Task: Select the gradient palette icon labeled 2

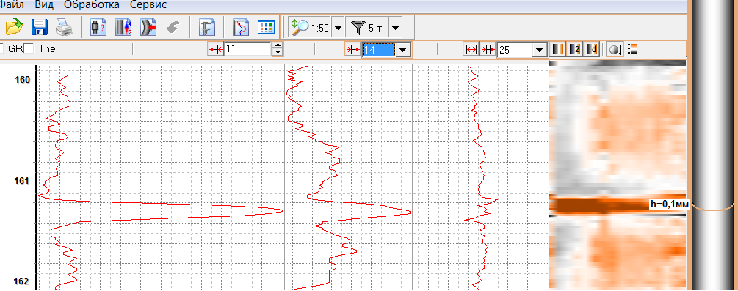Action: point(575,49)
